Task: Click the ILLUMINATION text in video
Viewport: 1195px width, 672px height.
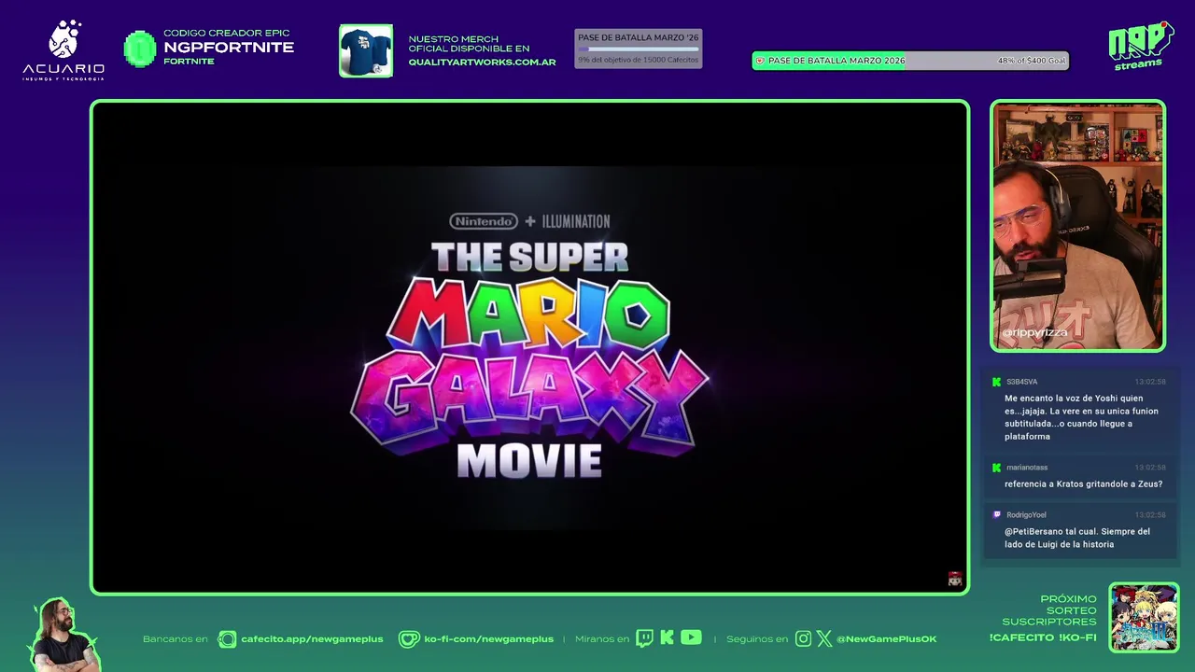Action: pos(576,221)
